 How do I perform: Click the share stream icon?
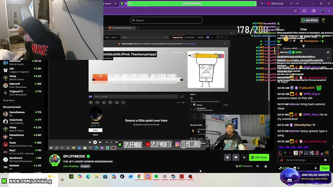coord(257,166)
